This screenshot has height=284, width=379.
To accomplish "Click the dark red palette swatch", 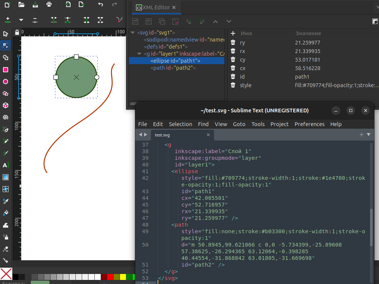I will pos(104,277).
